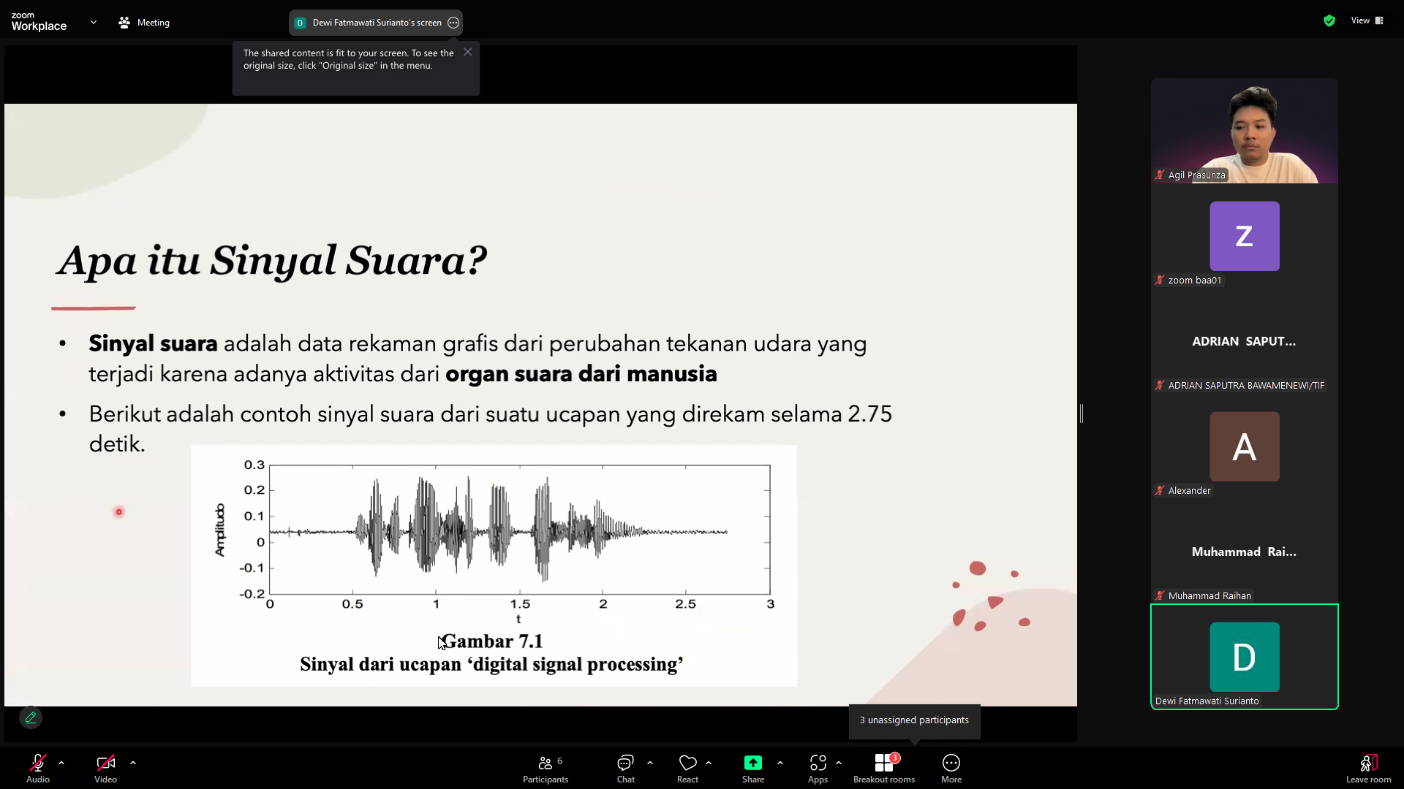Screen dimensions: 1404x789
Task: Click the slide title 'Apa itu Sinyal Suara?'
Action: tap(272, 261)
